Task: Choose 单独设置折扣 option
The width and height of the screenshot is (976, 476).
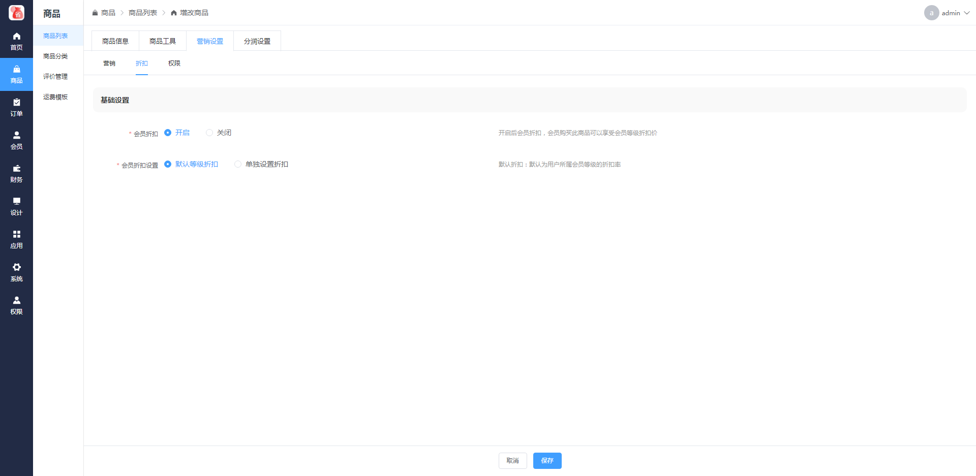Action: (x=238, y=164)
